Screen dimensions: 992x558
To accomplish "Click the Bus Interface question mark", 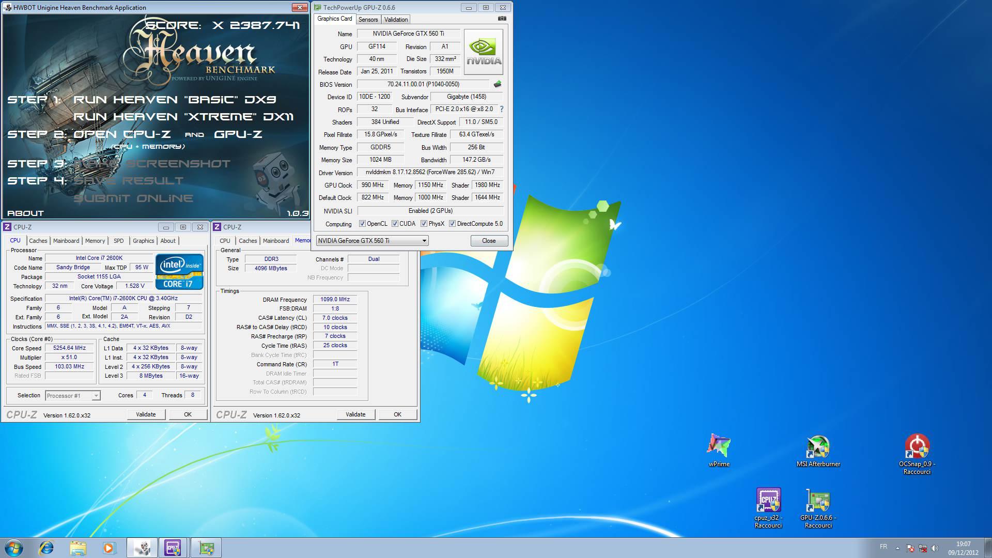I will pos(501,109).
